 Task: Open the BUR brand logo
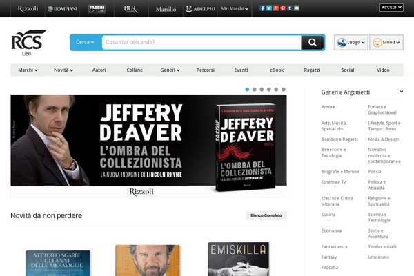(131, 9)
